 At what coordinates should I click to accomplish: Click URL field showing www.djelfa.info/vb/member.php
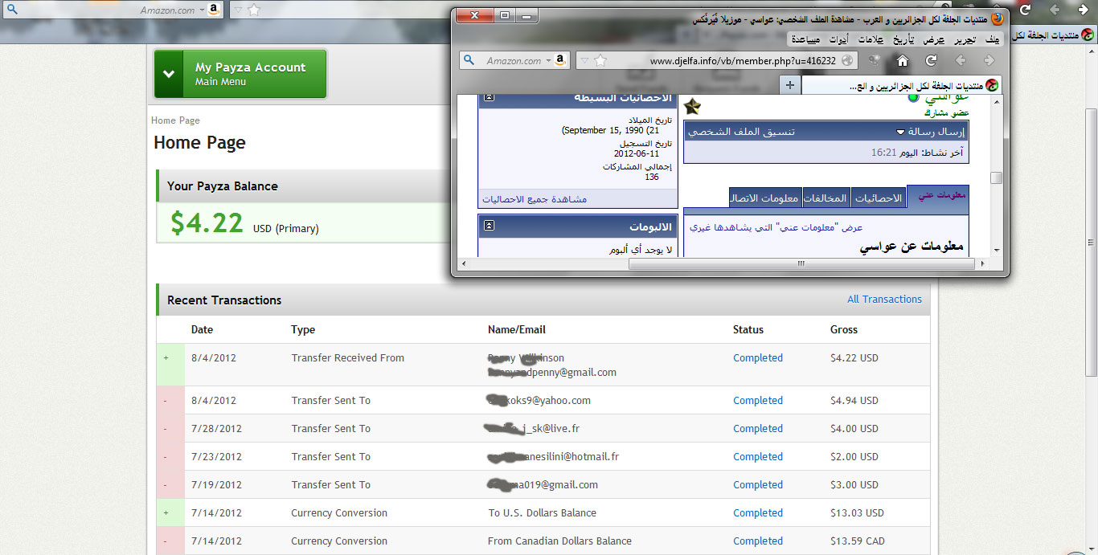tap(715, 60)
